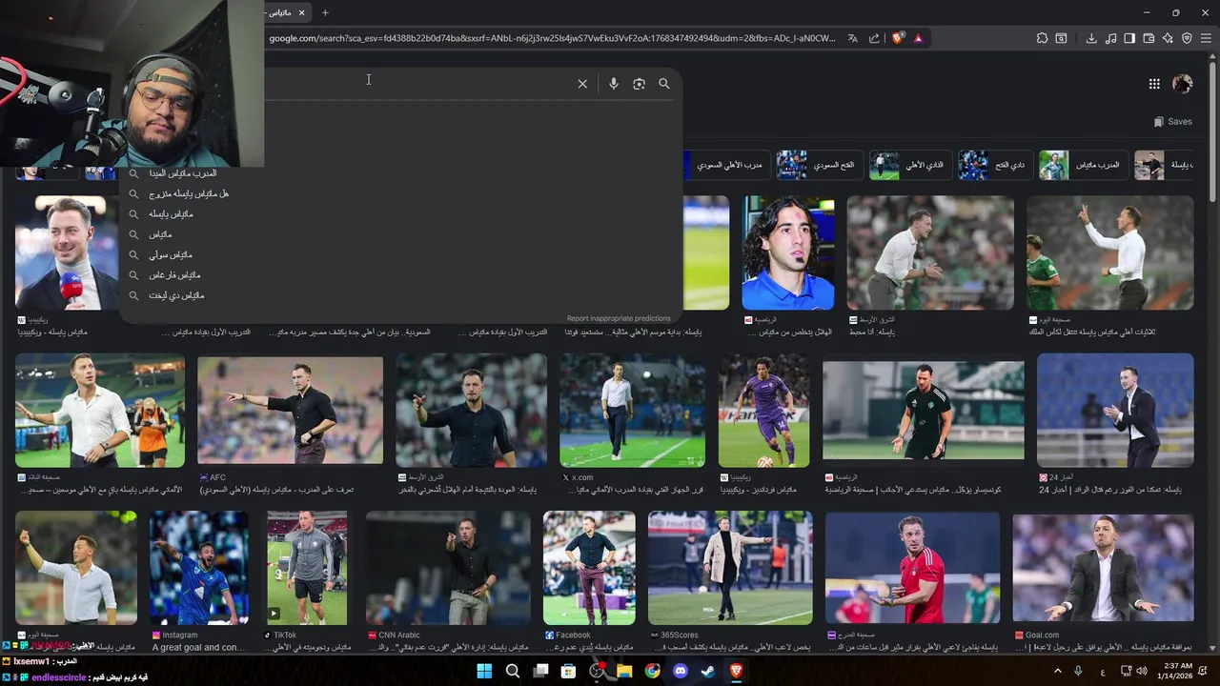The width and height of the screenshot is (1220, 686).
Task: Choose the plain ماتياس suggestion
Action: (x=160, y=234)
